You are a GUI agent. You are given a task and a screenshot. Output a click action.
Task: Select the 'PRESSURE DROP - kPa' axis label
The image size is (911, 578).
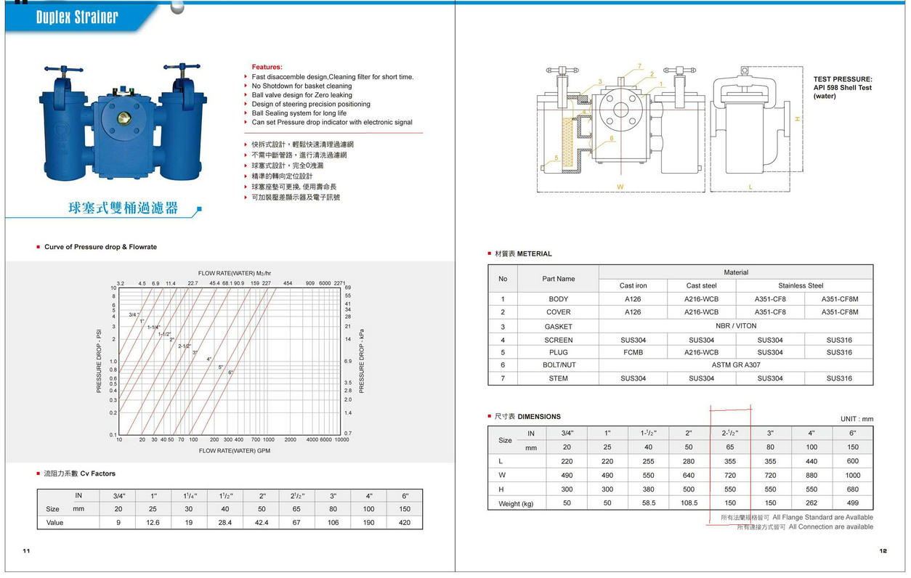(362, 362)
